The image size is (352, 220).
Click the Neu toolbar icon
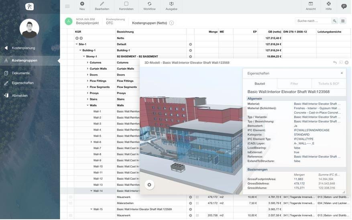(82, 6)
